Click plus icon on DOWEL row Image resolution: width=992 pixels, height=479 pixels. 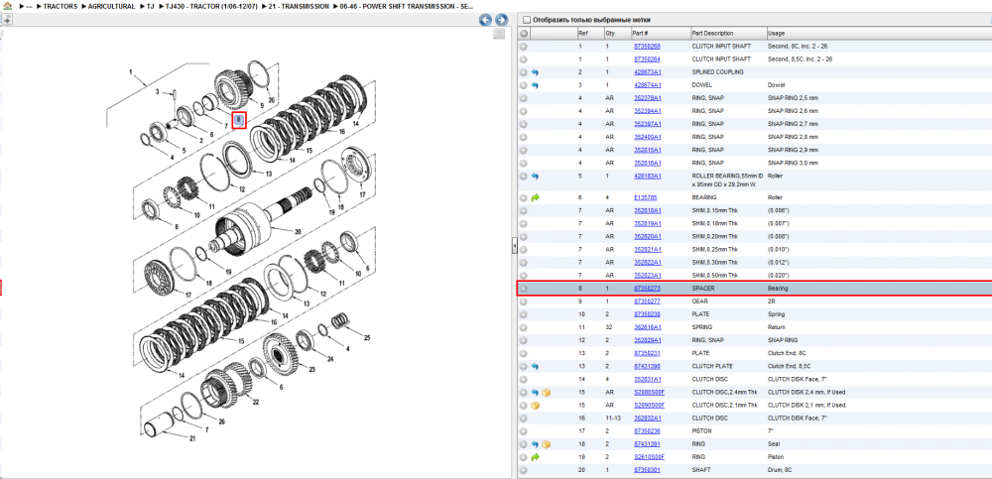point(524,84)
